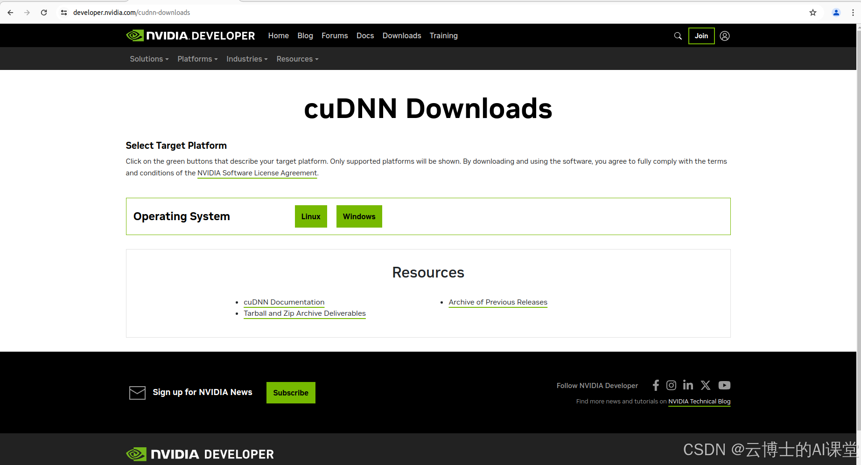Click the NVIDIA Developer logo in header
861x465 pixels.
[190, 35]
